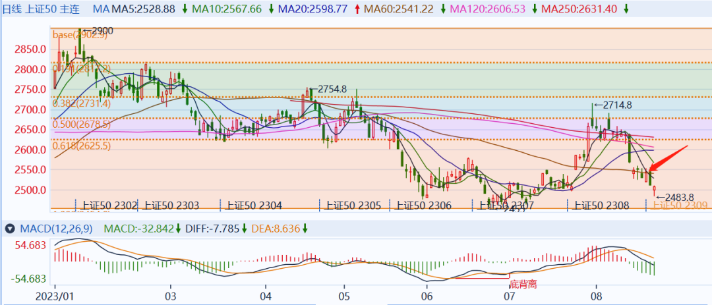Screen dimensions: 712x305
Task: Select the 0.191(2817.2) Fibonacci level label
Action: click(x=81, y=69)
